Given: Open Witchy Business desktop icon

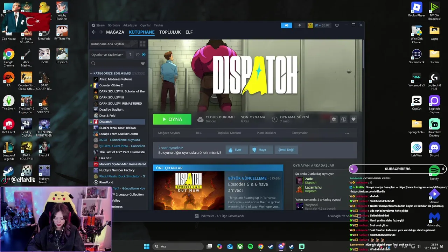Looking at the screenshot, I should pyautogui.click(x=62, y=10).
